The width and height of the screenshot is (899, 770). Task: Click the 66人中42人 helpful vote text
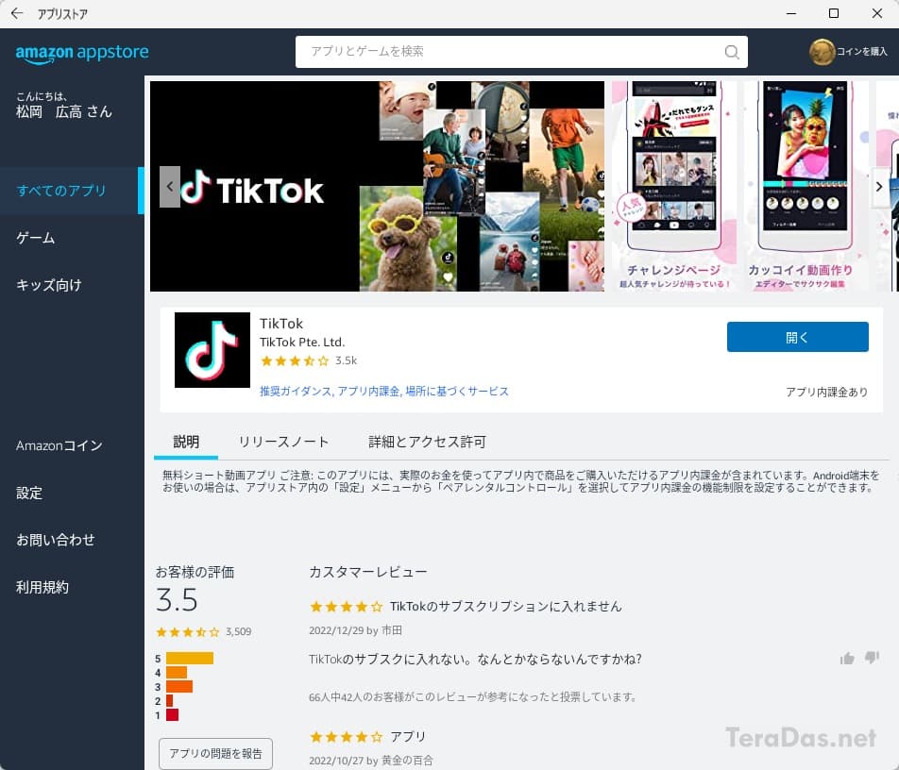(472, 697)
